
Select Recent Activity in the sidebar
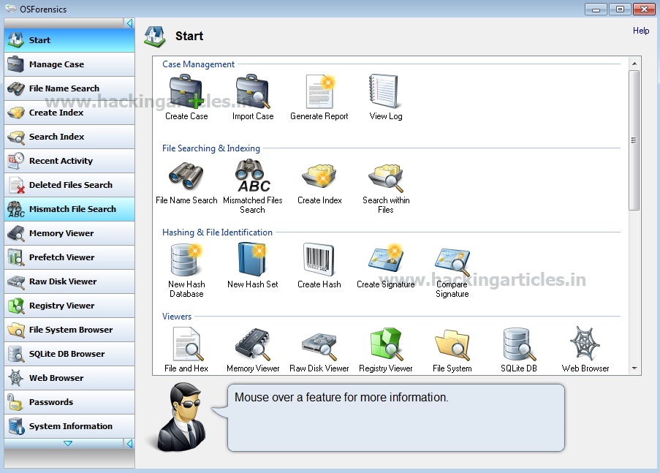[x=69, y=161]
